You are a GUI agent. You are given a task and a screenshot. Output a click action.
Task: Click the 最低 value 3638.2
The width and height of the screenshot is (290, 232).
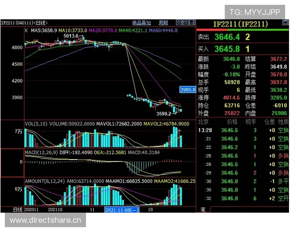pos(278,90)
